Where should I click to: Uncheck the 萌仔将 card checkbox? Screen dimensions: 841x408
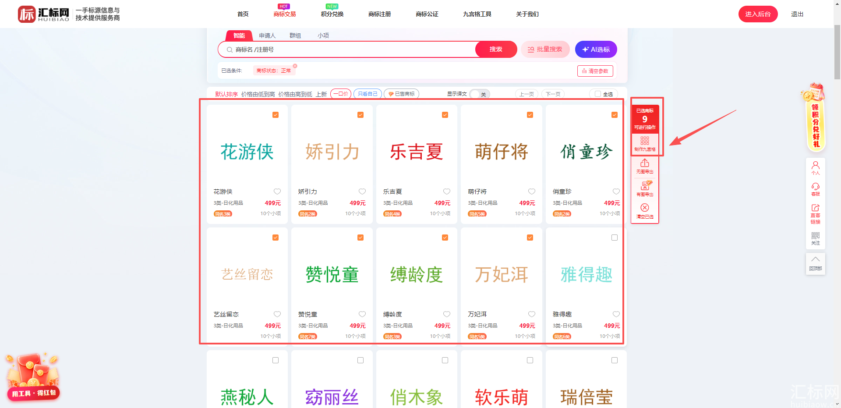tap(530, 115)
